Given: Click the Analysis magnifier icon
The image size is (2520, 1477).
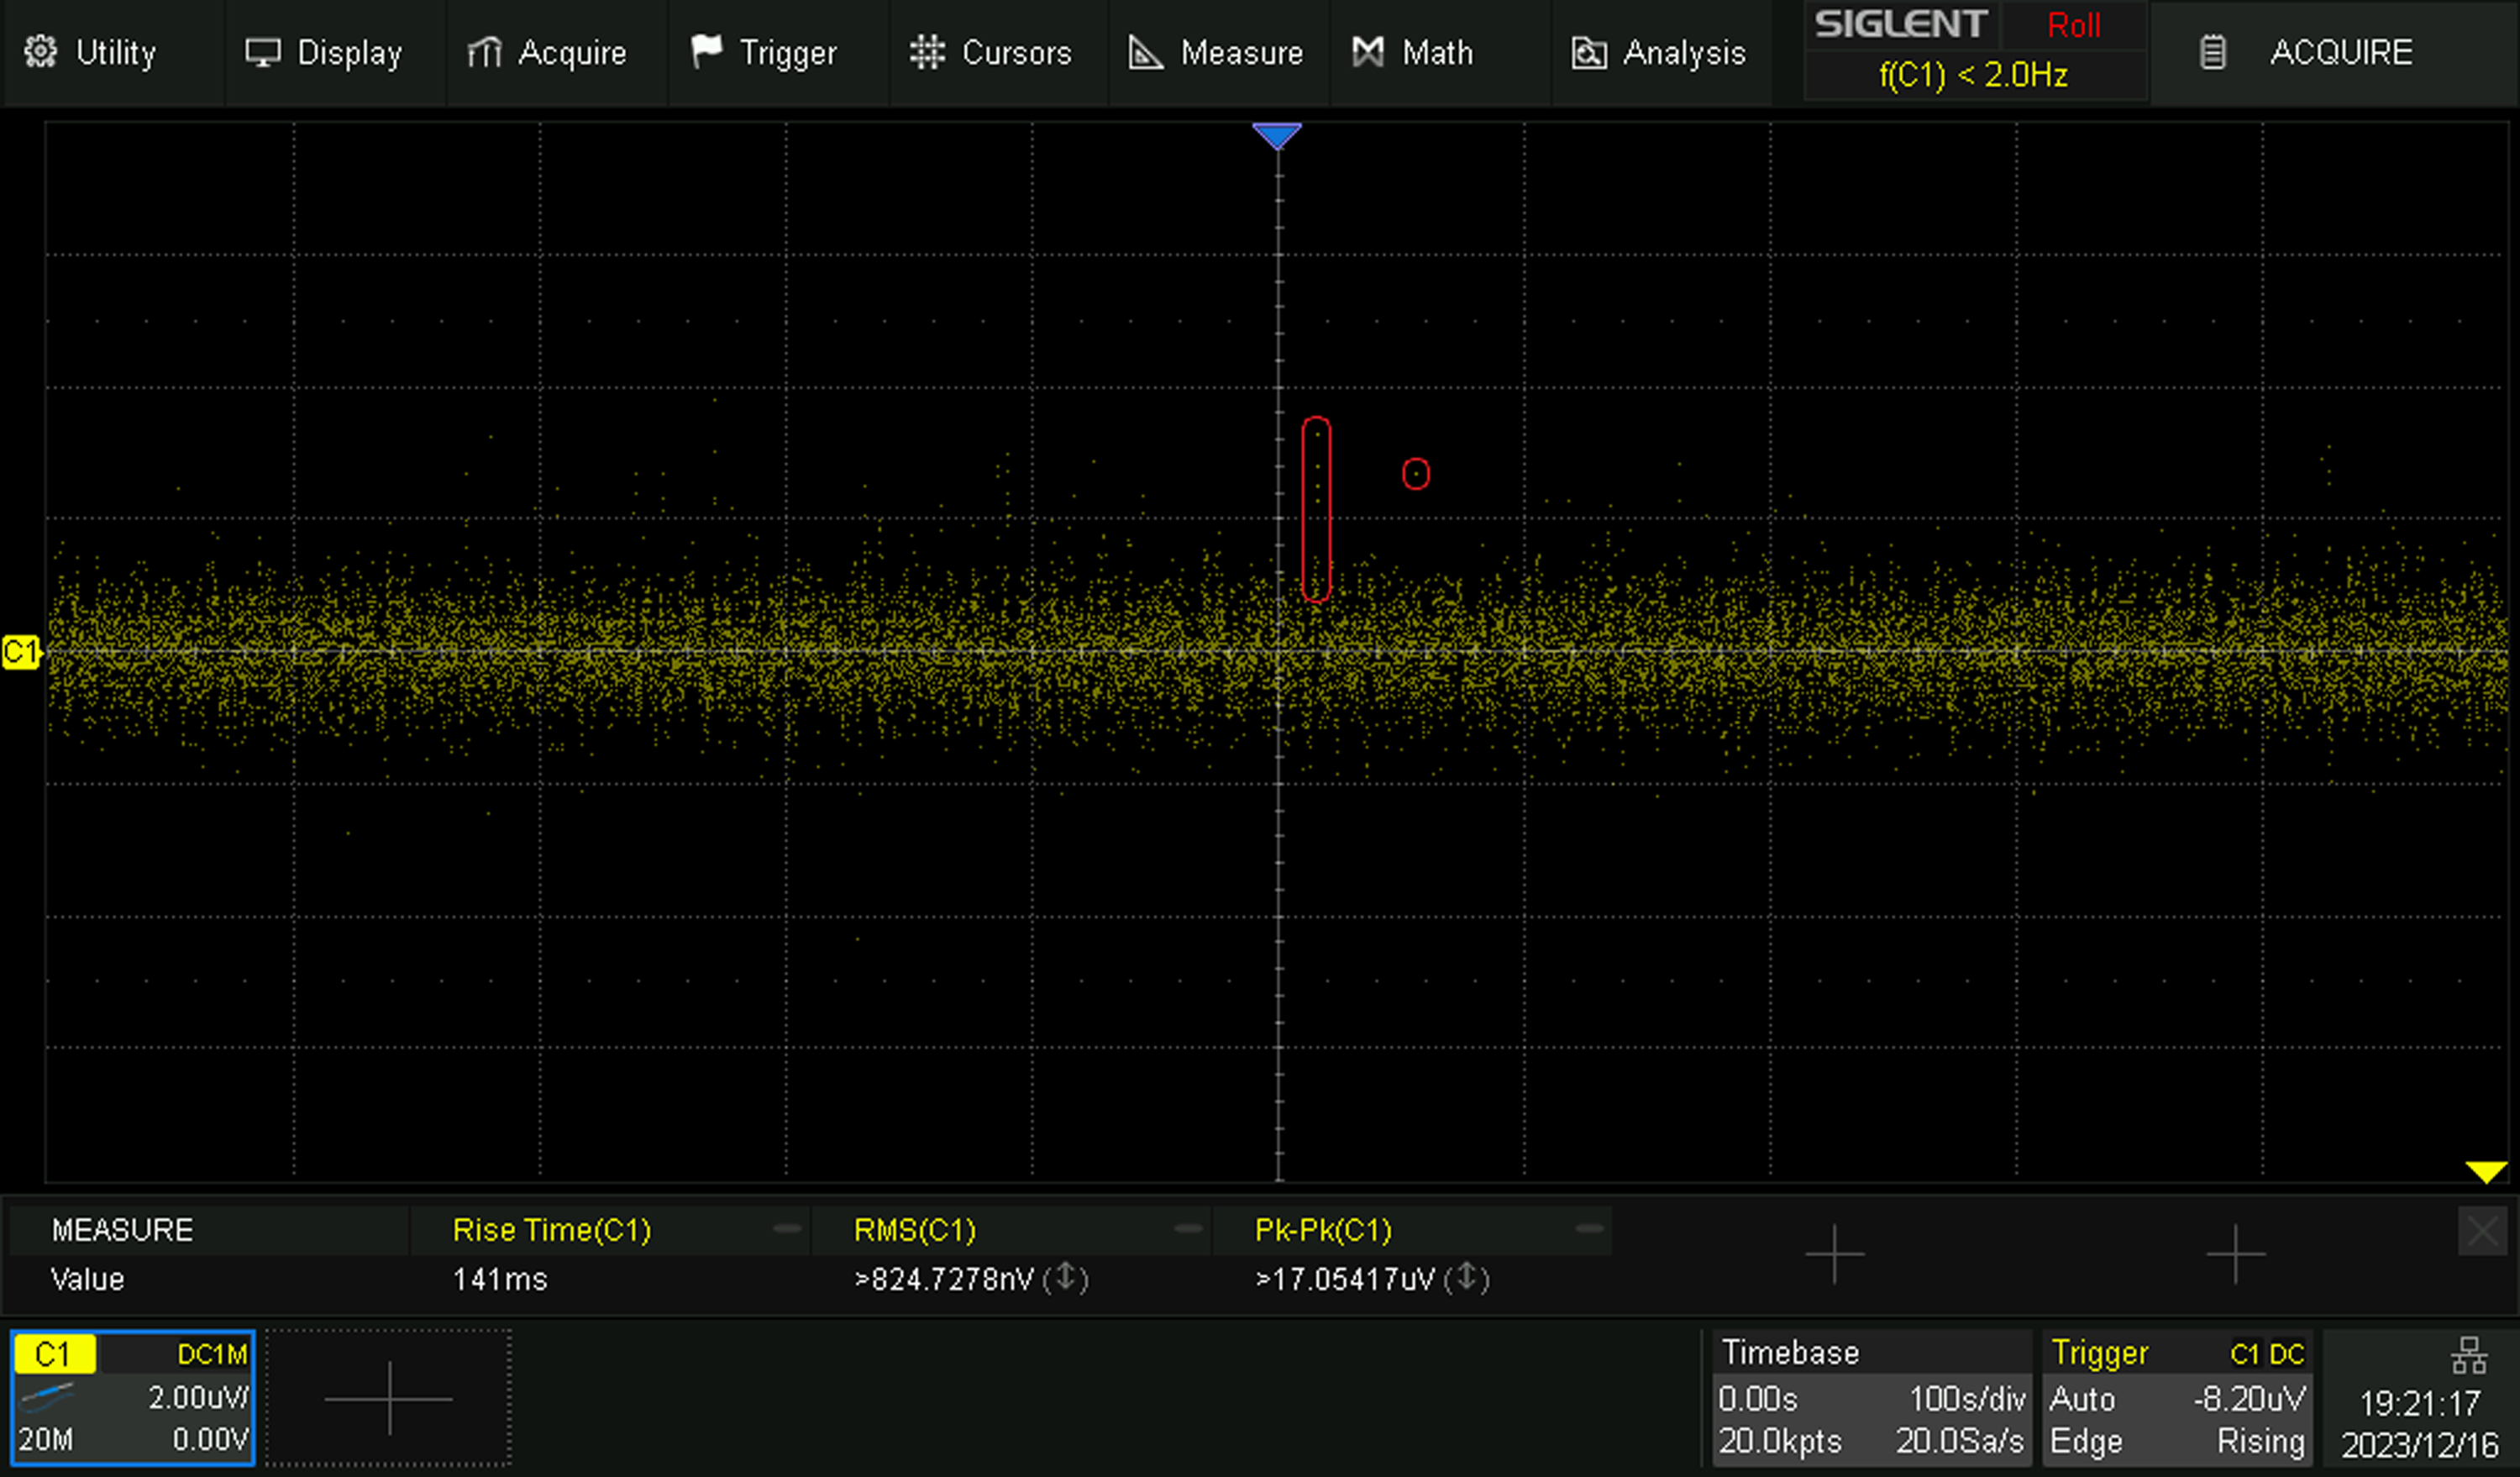Looking at the screenshot, I should tap(1589, 53).
